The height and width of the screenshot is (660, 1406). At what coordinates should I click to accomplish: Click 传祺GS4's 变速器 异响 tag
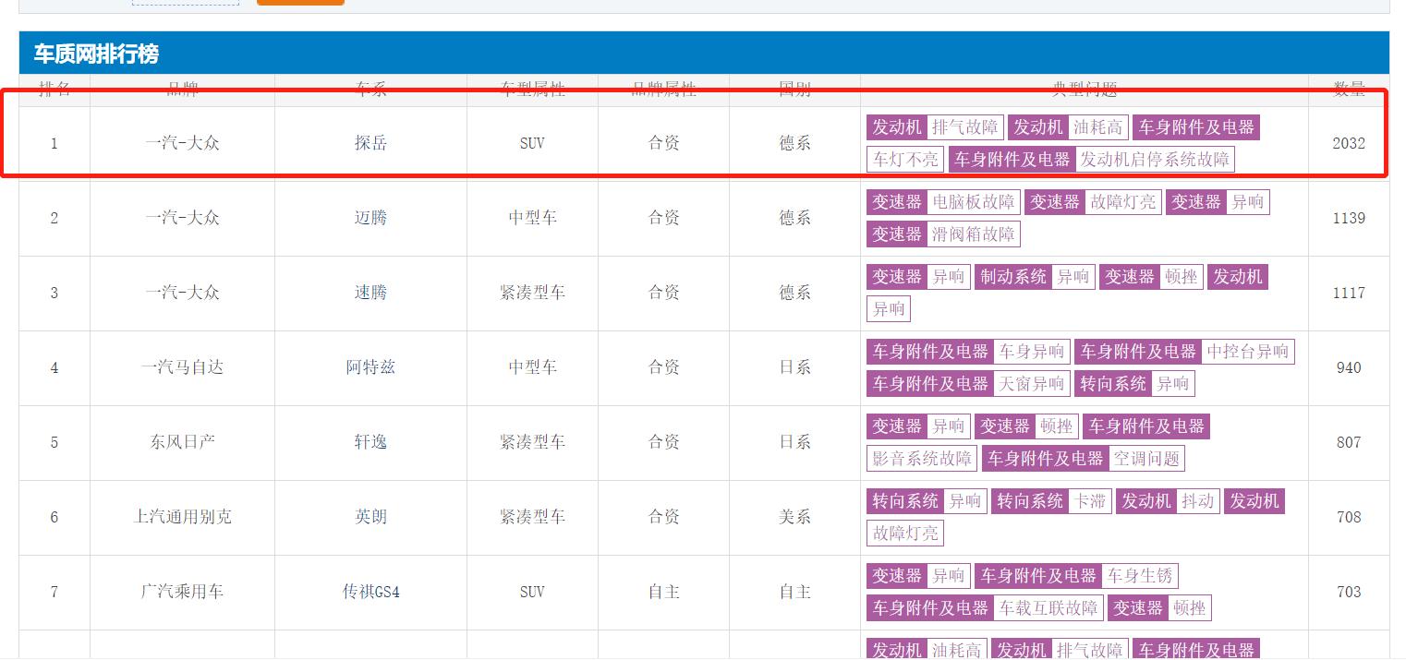click(x=918, y=576)
